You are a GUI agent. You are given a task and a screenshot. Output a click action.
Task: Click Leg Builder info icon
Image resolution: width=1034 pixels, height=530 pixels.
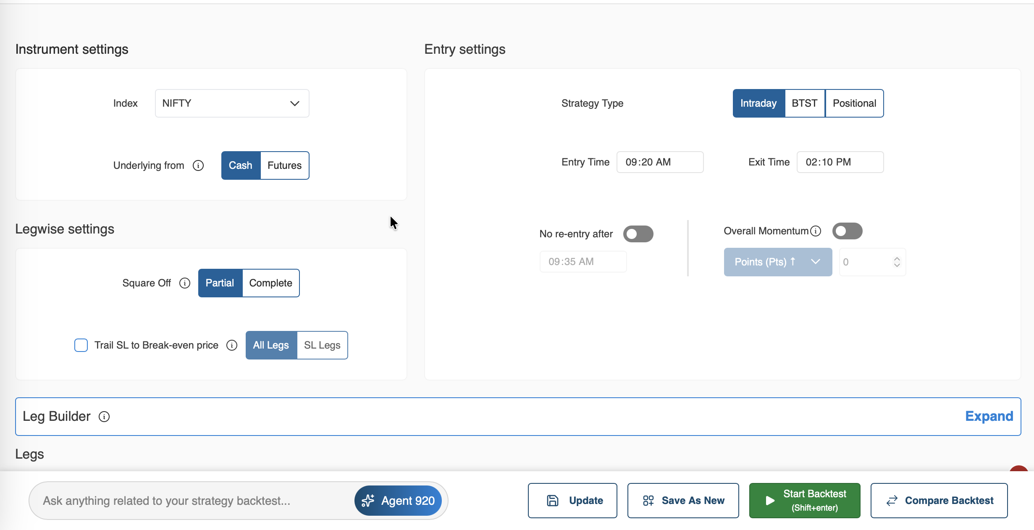tap(104, 417)
